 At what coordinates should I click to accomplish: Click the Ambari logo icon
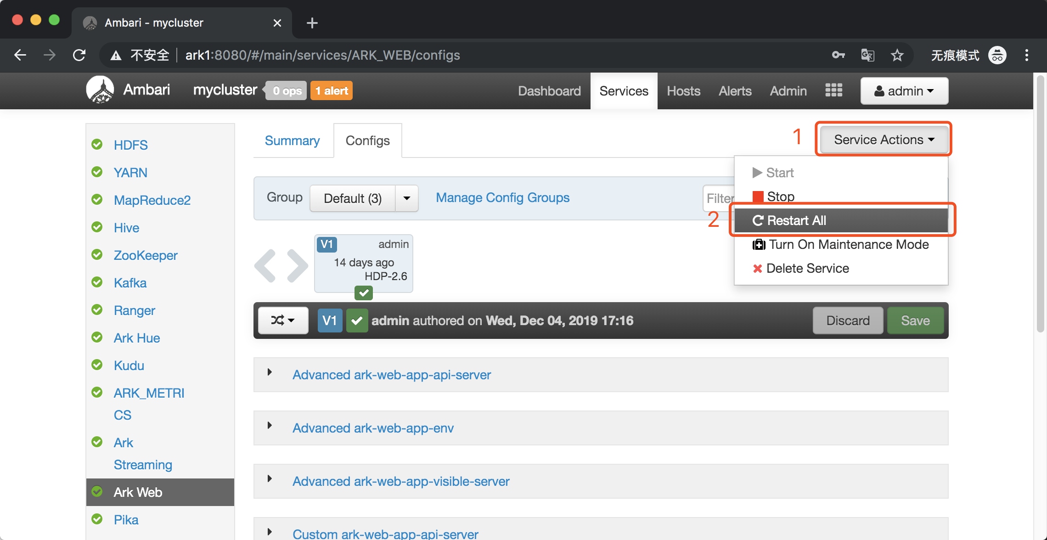click(x=100, y=90)
